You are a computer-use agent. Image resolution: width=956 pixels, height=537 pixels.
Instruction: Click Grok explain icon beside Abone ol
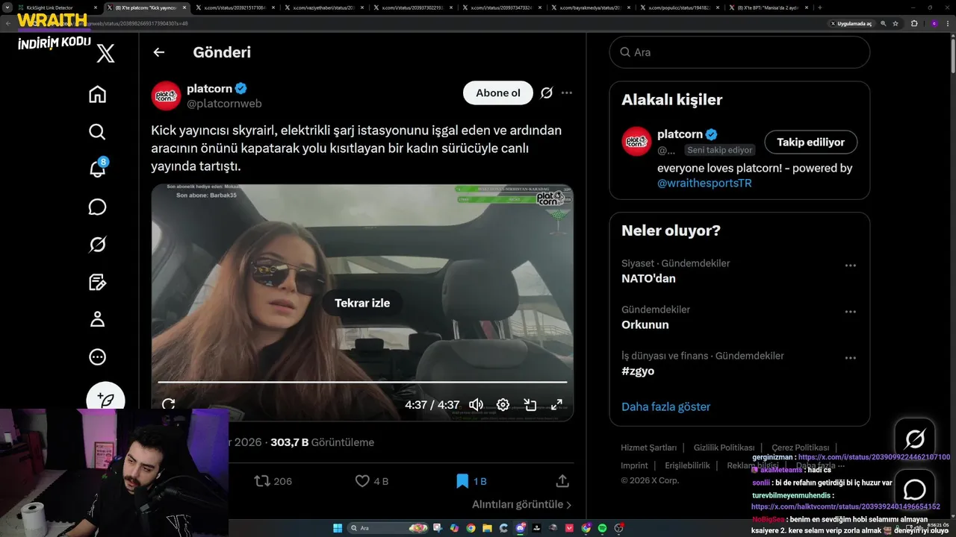coord(547,92)
